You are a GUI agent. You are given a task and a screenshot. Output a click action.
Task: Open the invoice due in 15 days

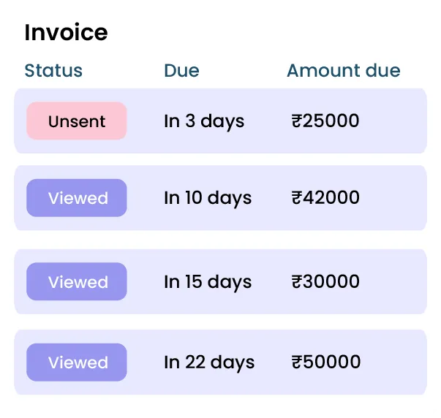click(x=208, y=282)
